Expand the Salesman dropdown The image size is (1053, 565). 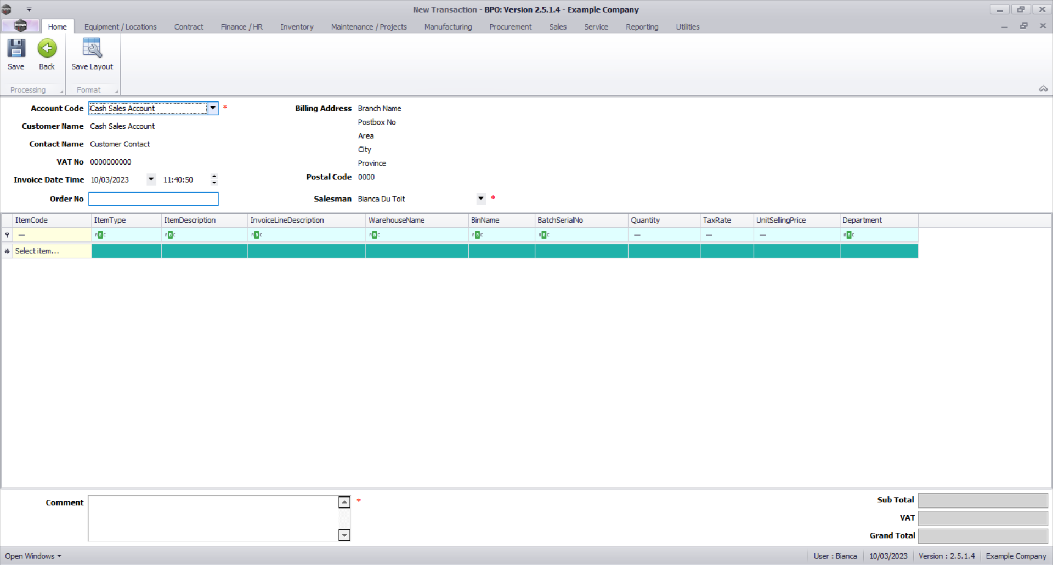click(x=481, y=199)
